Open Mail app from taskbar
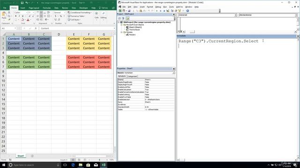This screenshot has width=300, height=168. pos(96,165)
